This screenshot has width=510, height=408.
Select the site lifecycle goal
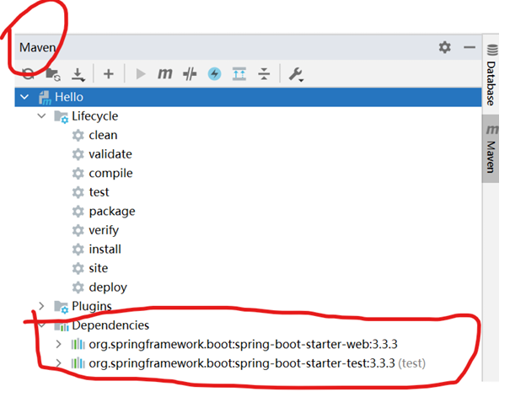[x=99, y=268]
